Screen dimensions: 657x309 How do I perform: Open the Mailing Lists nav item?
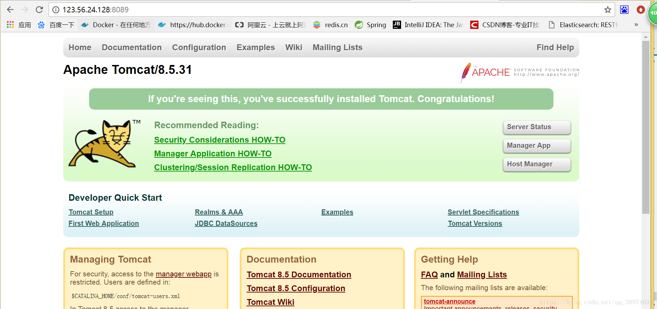coord(337,47)
